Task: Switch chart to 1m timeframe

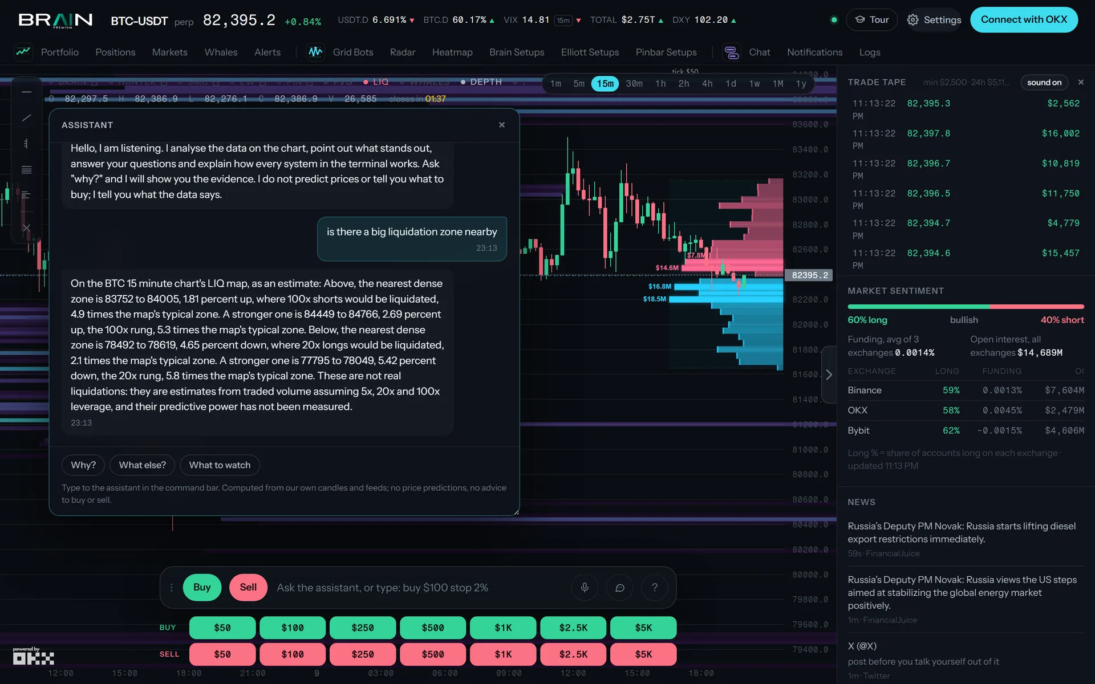Action: click(555, 84)
